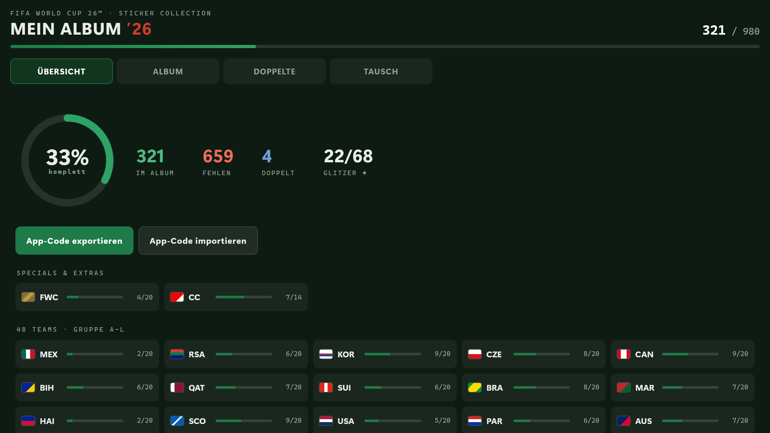Click the MAR flag icon
This screenshot has width=770, height=433.
[x=624, y=387]
